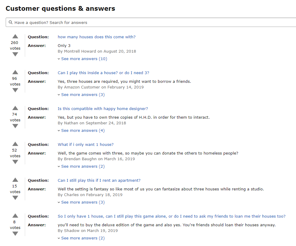
Task: Downvote the question with 260 votes
Action: tap(15, 54)
